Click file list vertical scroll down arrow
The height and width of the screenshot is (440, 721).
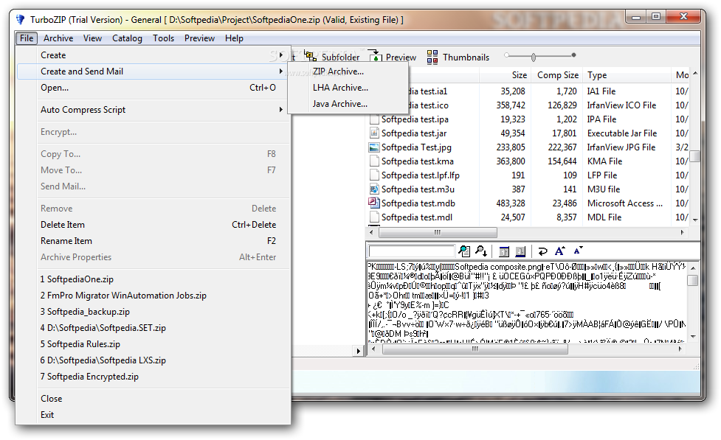point(695,220)
